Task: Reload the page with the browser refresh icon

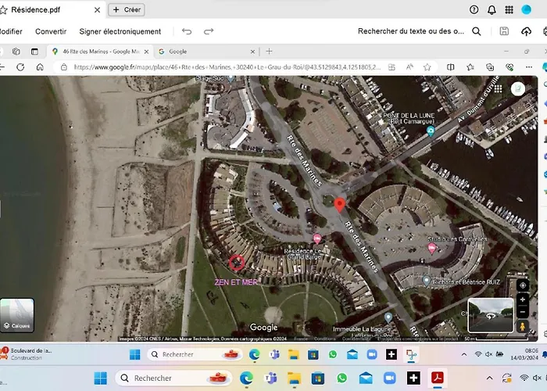Action: pyautogui.click(x=21, y=67)
